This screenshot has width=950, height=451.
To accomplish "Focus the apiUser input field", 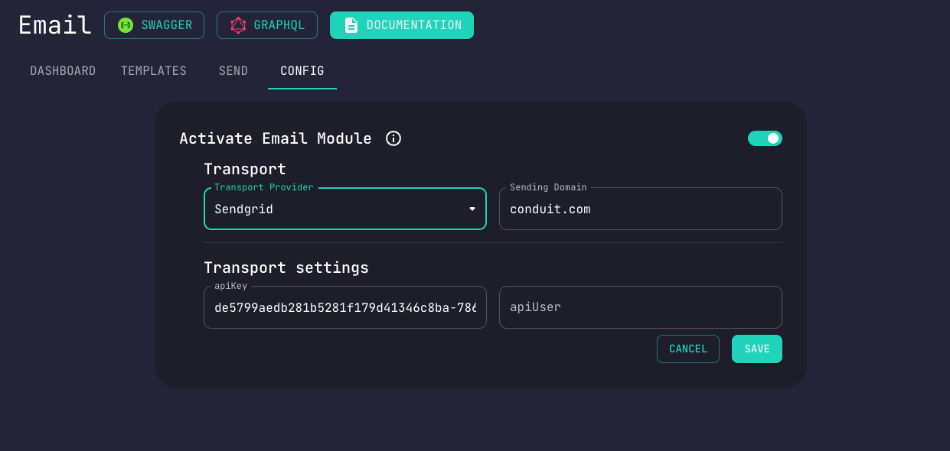I will point(641,307).
